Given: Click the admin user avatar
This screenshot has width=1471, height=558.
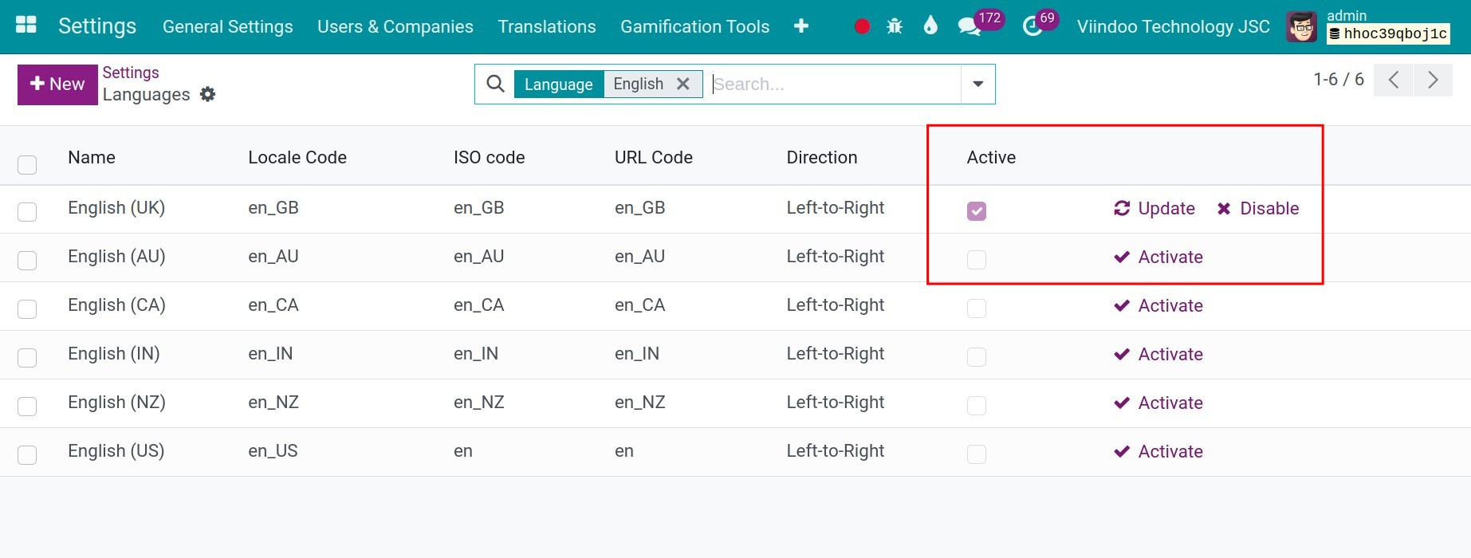Looking at the screenshot, I should (1302, 27).
